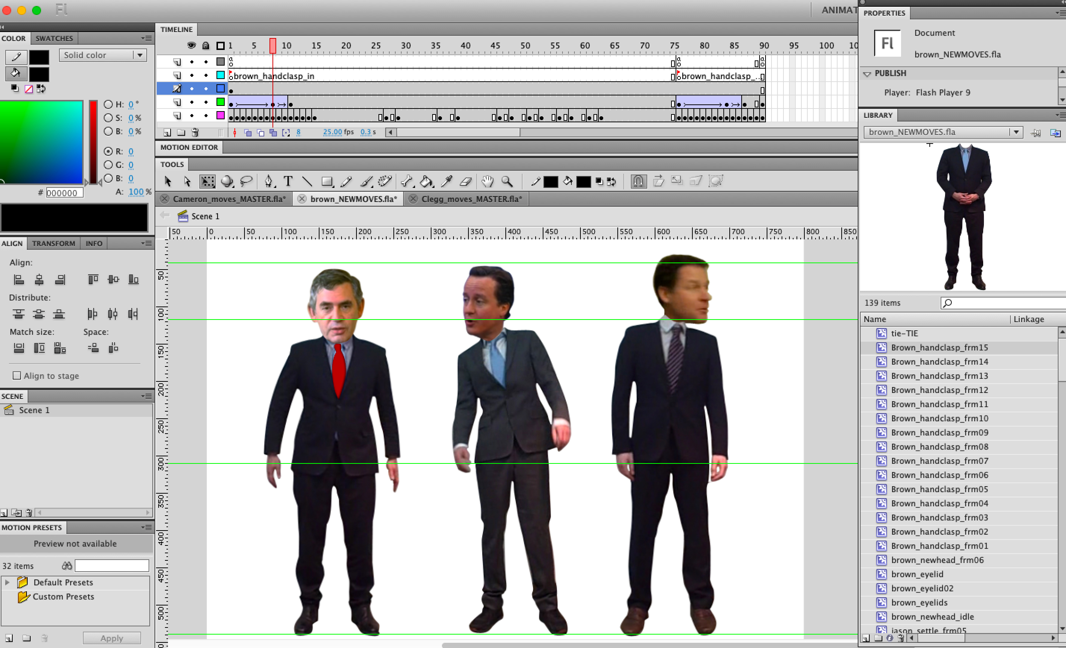The height and width of the screenshot is (648, 1066).
Task: Click the Zoom magnifier tool
Action: [507, 181]
